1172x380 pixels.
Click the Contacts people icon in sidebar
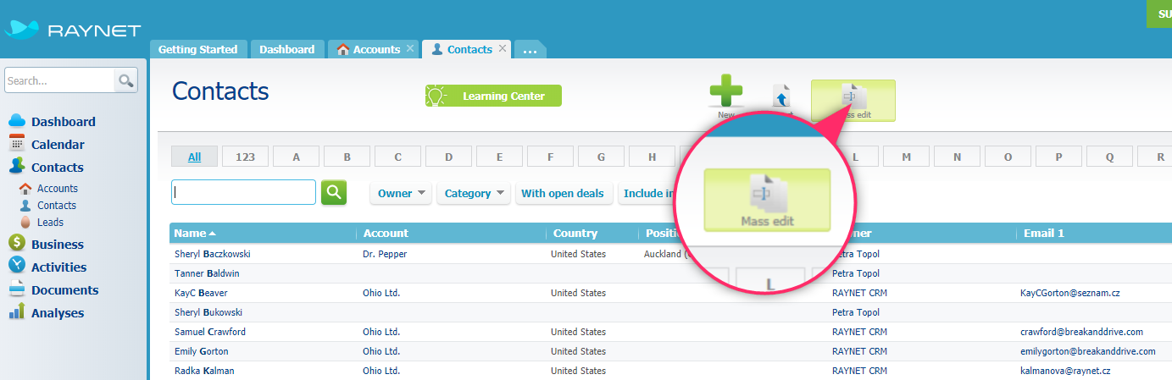click(x=17, y=166)
